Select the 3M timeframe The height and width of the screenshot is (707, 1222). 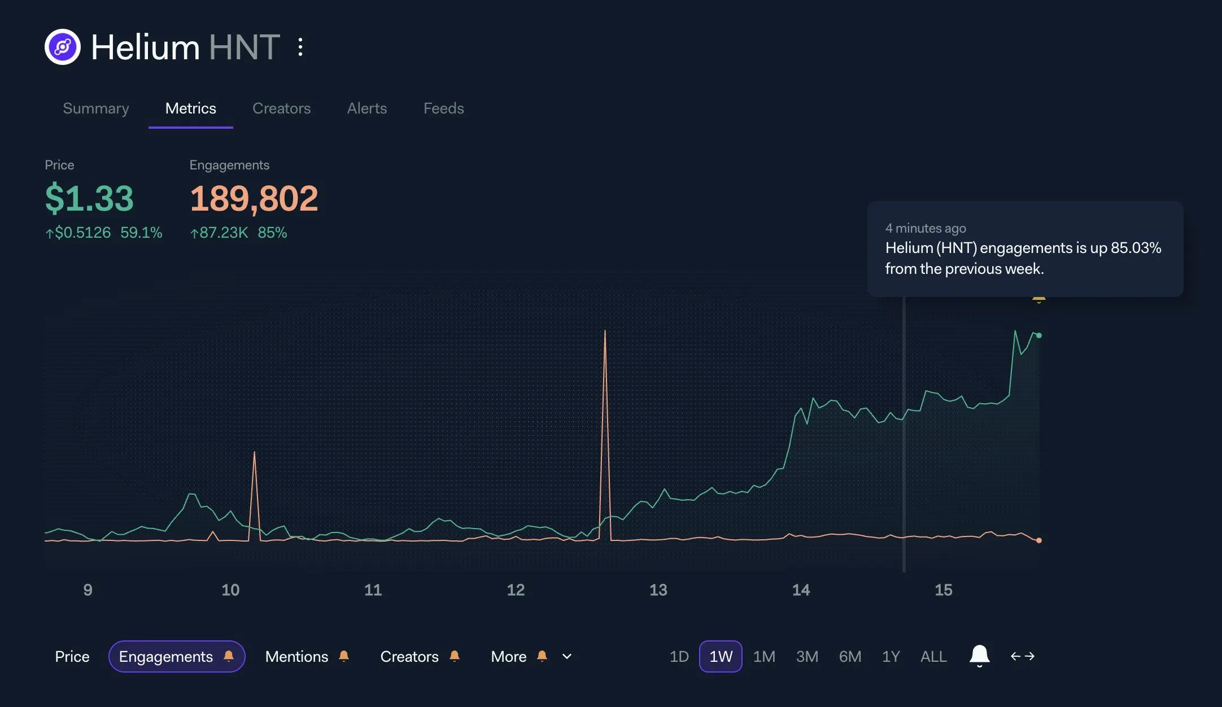[x=808, y=656]
